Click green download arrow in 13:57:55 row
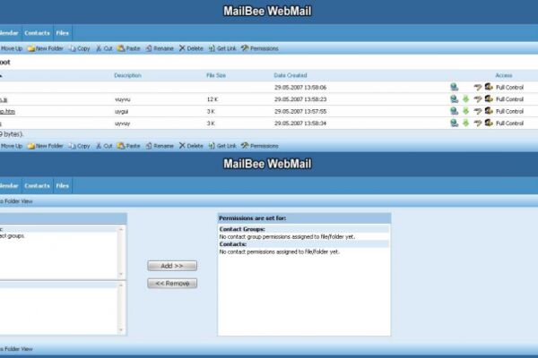Screen dimensions: 538x358 [x=465, y=111]
